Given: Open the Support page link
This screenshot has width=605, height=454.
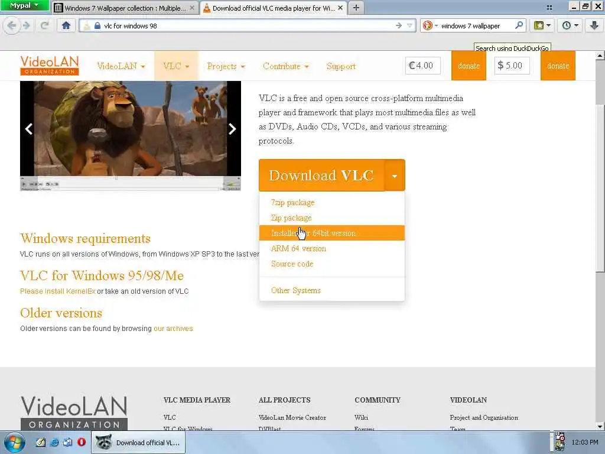Looking at the screenshot, I should click(x=341, y=66).
